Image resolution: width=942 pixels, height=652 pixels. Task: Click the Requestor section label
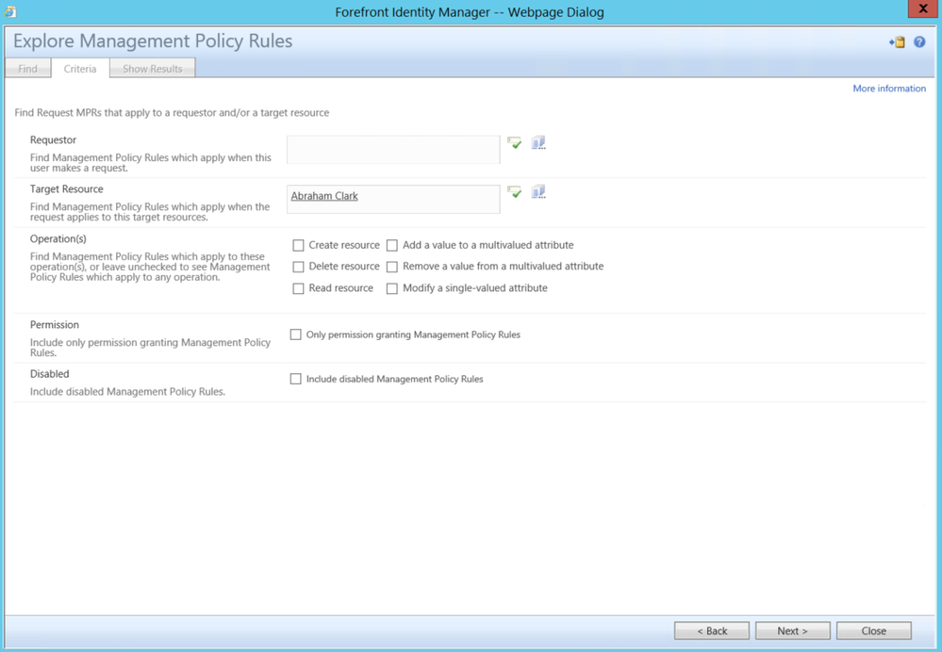click(54, 139)
